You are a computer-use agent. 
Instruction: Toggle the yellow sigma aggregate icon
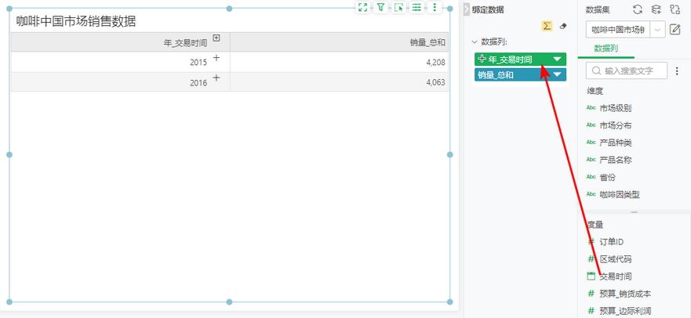[x=547, y=26]
